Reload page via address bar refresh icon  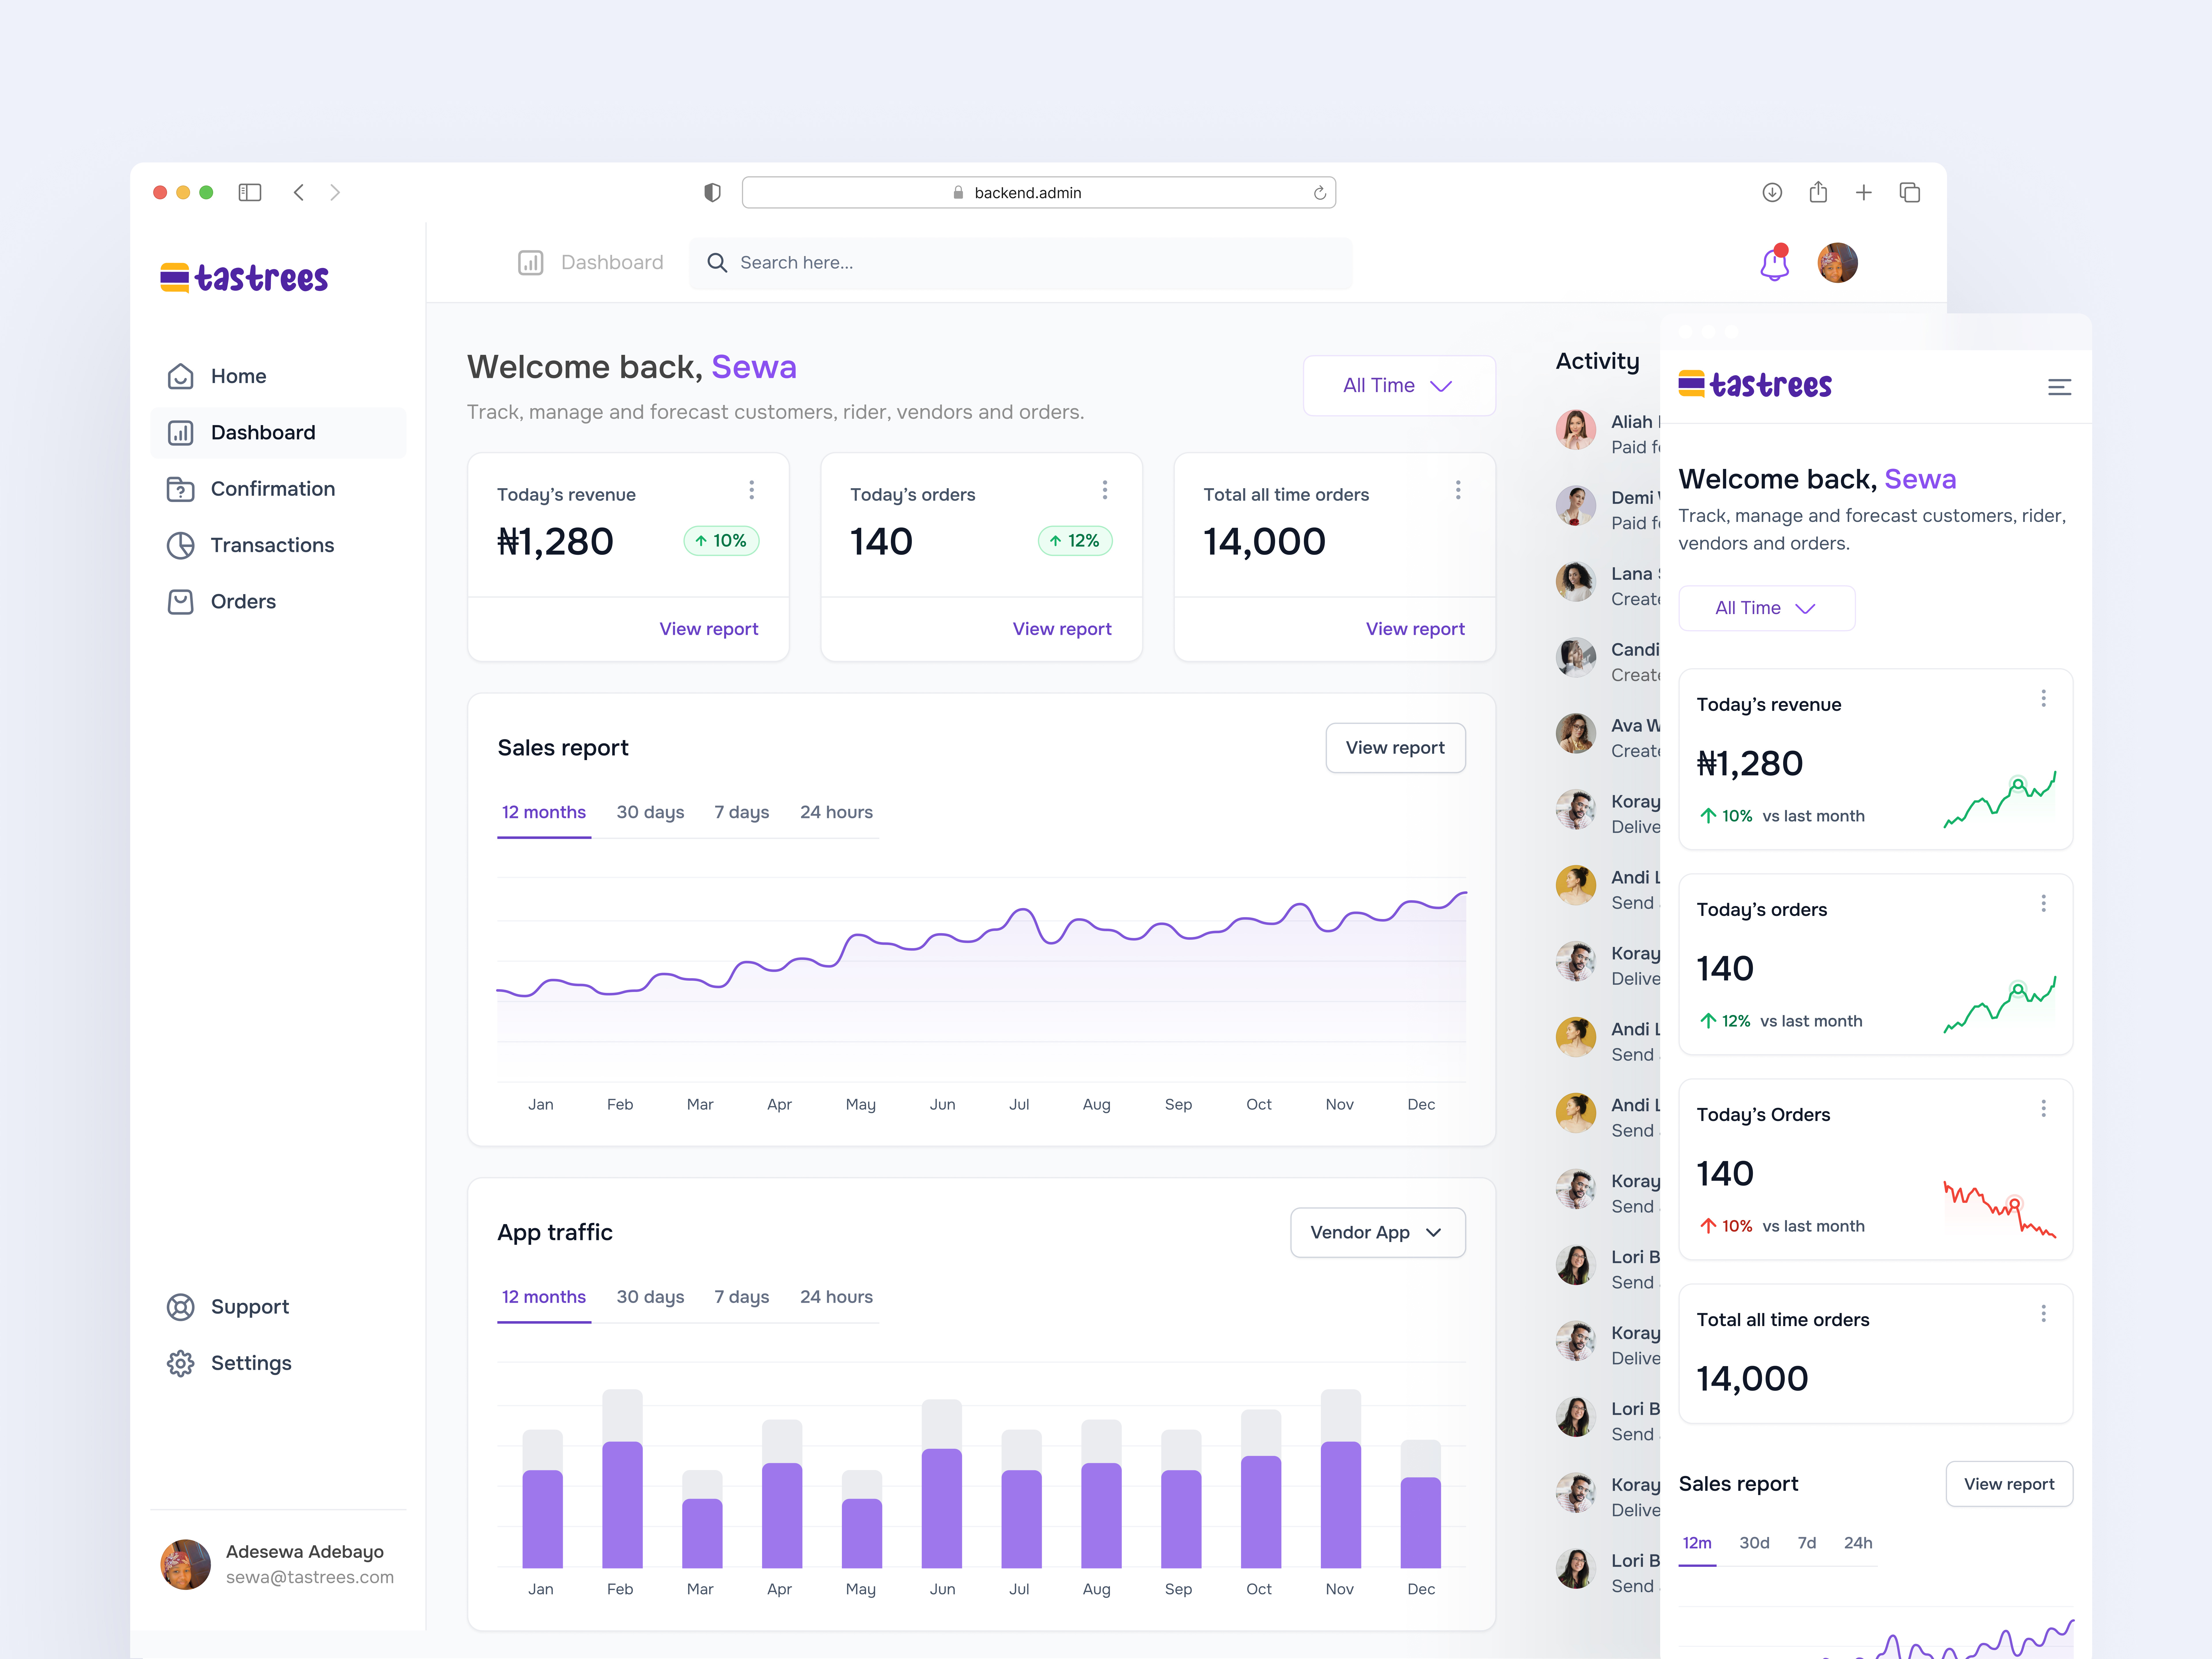[1320, 193]
